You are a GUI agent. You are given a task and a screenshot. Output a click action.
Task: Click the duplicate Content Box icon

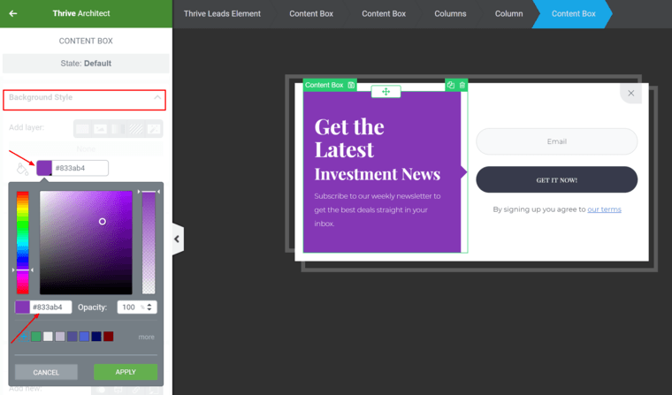[x=451, y=85]
